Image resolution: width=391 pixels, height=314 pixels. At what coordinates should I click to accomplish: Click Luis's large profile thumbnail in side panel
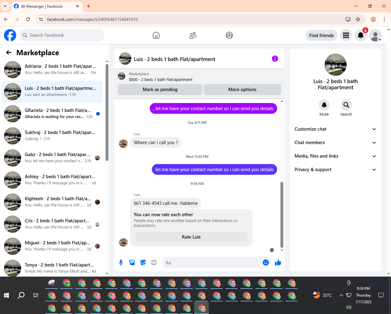336,65
